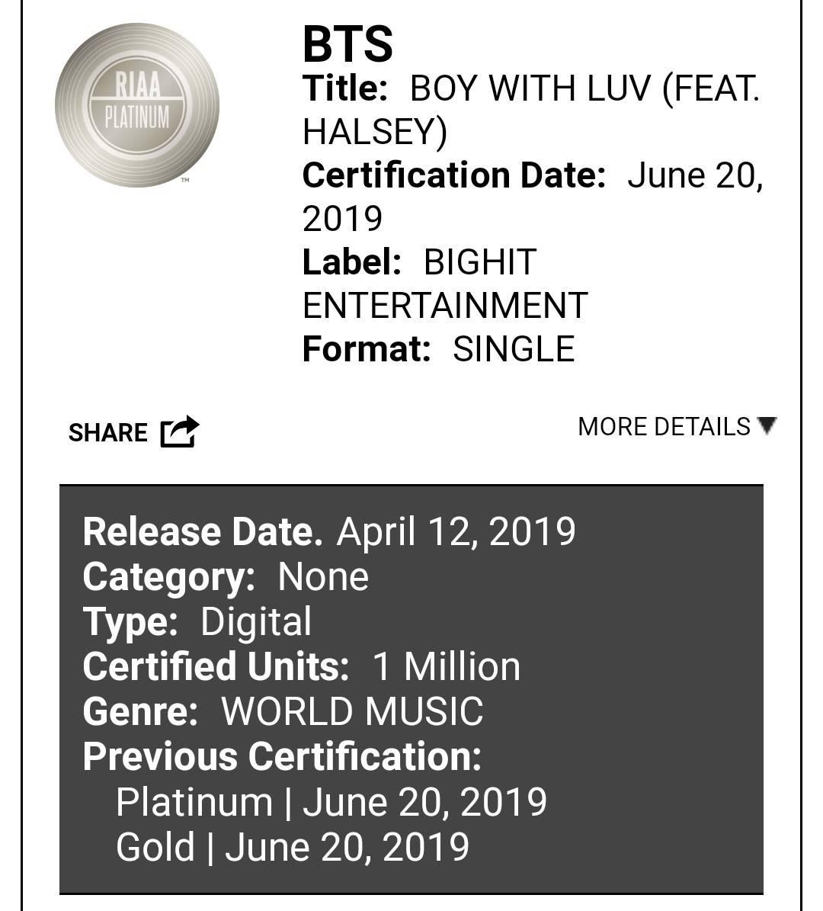Image resolution: width=823 pixels, height=911 pixels.
Task: Select the BTS artist name heading
Action: coord(347,44)
